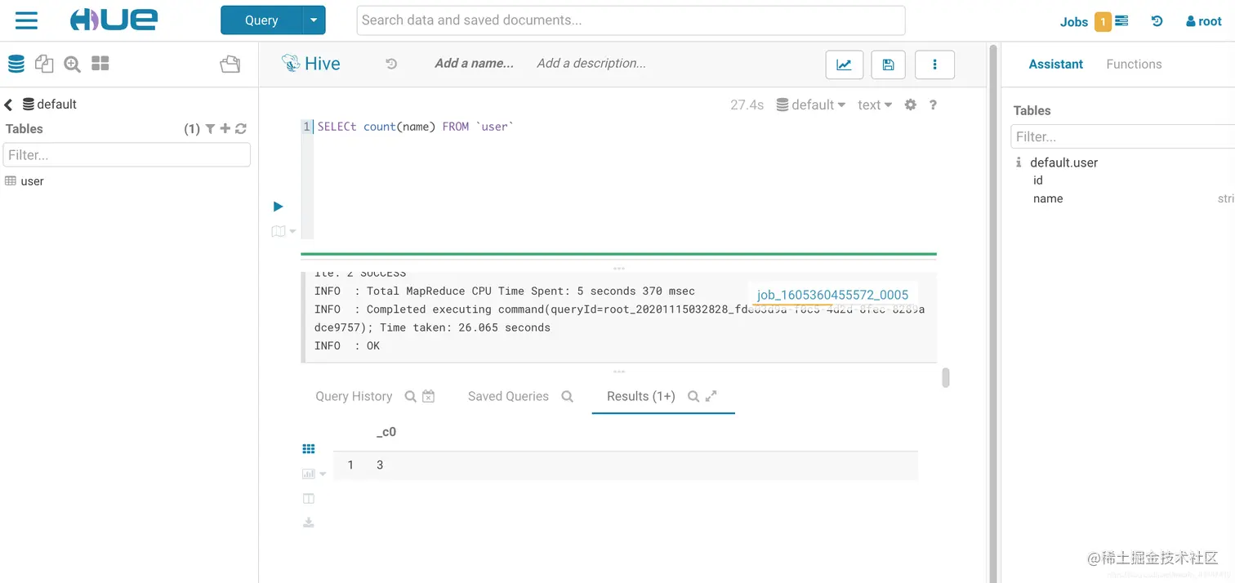Switch to the Query History tab

click(x=354, y=396)
